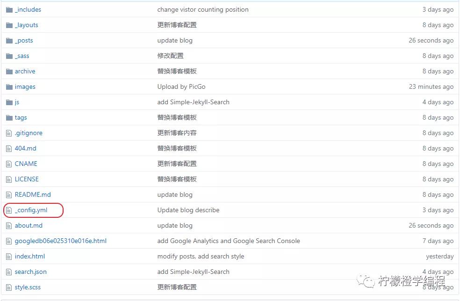Click the file icon beside README.md
This screenshot has height=301, width=460.
pos(8,194)
